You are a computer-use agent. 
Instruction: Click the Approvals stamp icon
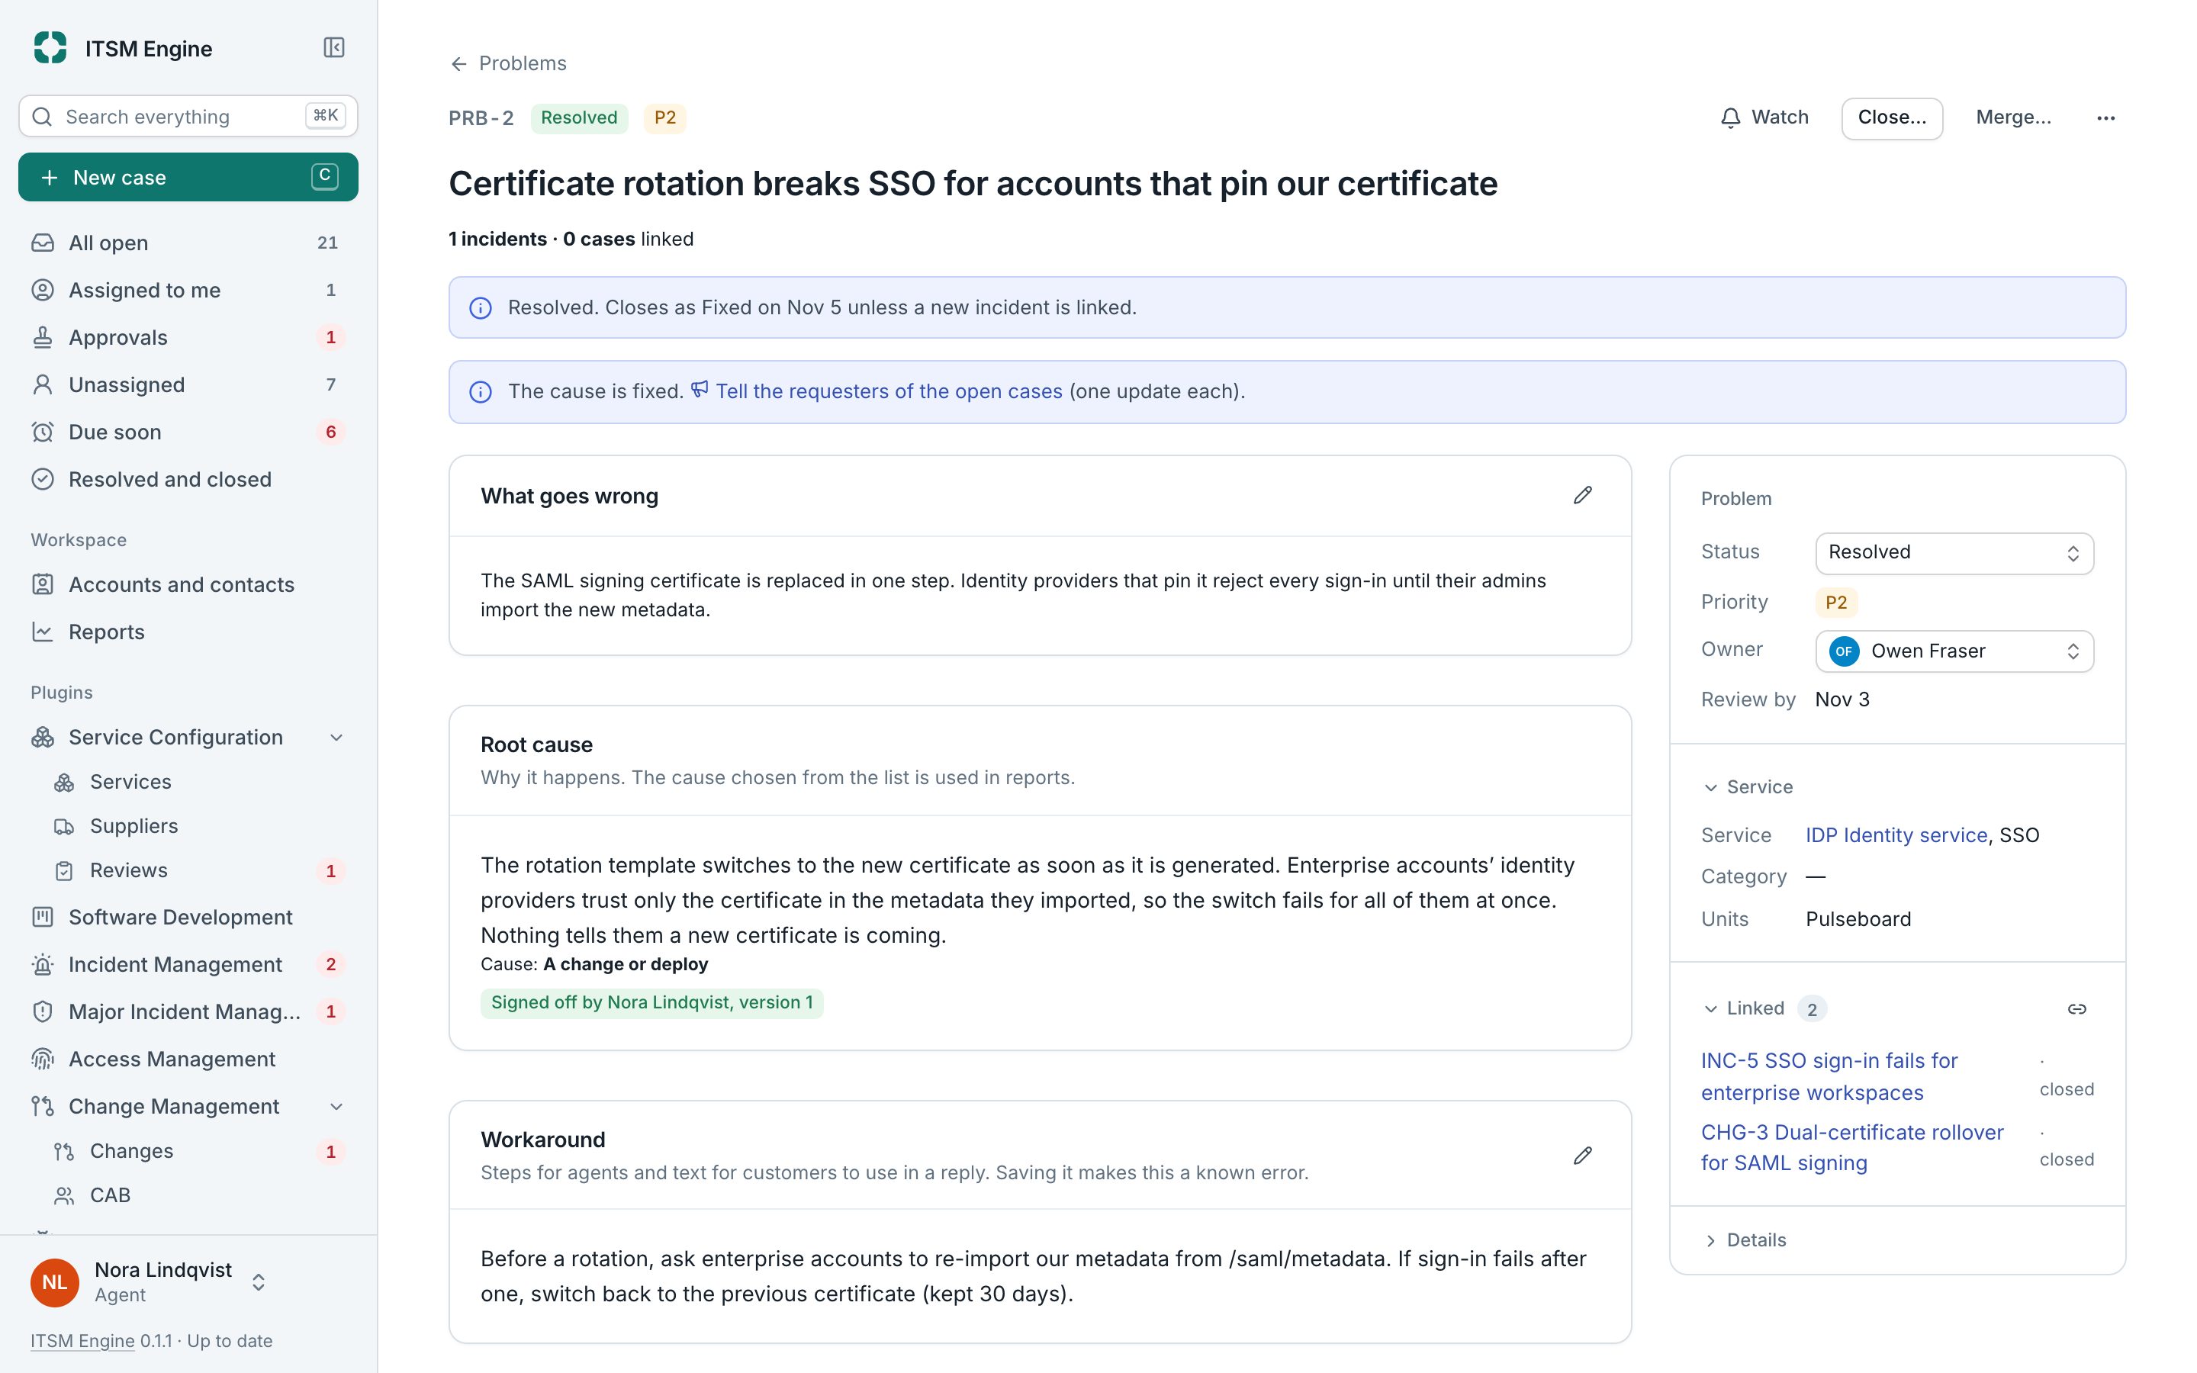(x=43, y=338)
